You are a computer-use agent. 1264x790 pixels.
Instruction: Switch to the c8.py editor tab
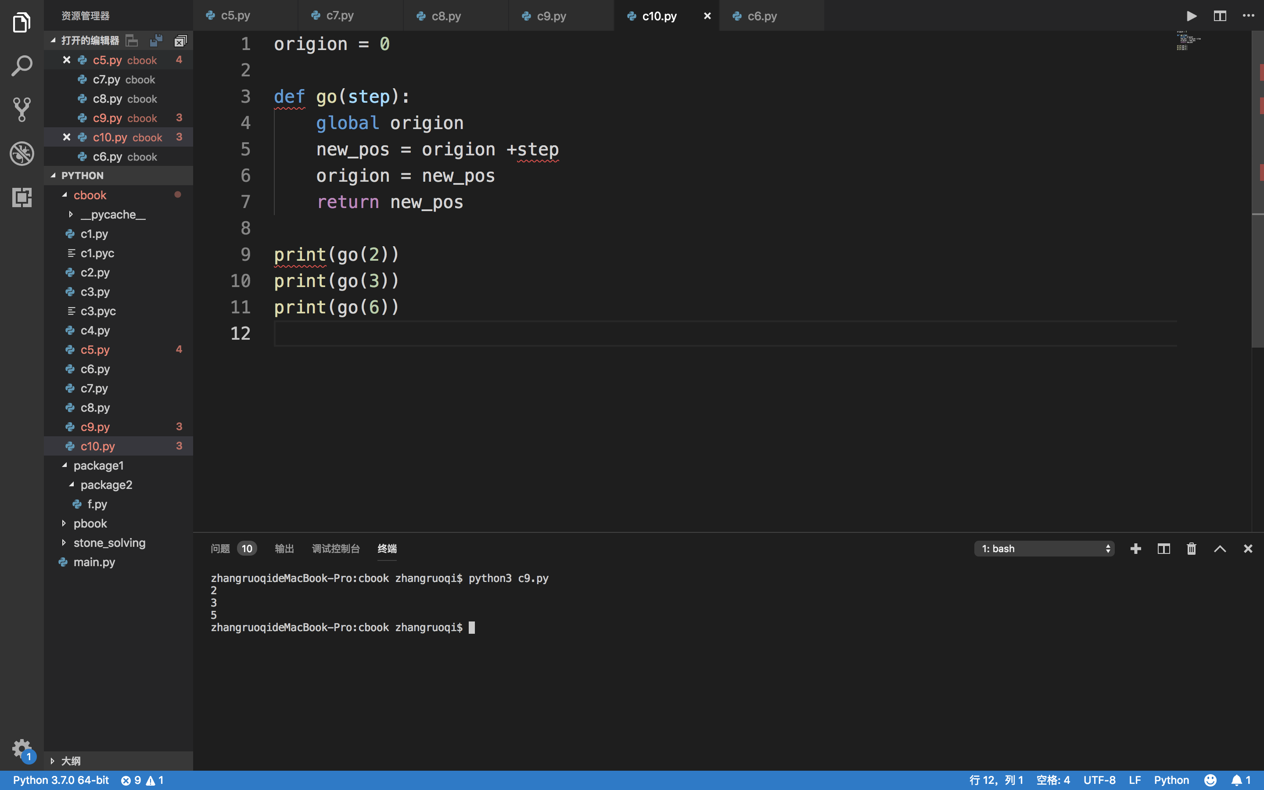pyautogui.click(x=456, y=16)
